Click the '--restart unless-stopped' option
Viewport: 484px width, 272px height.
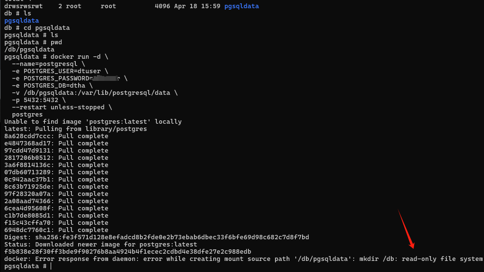[58, 107]
